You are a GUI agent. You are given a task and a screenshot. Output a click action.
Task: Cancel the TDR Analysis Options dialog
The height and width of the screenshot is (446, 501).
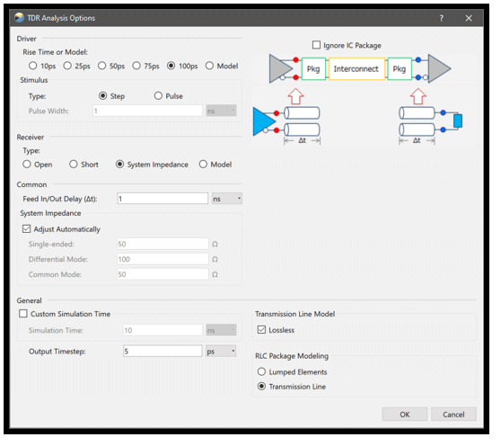pyautogui.click(x=453, y=415)
